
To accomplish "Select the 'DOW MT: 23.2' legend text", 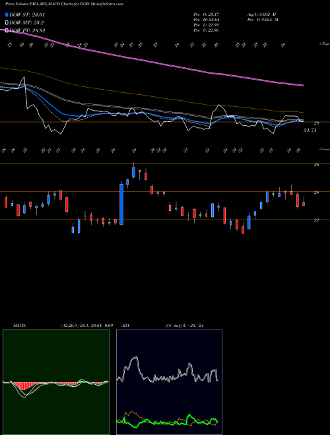I will point(26,23).
